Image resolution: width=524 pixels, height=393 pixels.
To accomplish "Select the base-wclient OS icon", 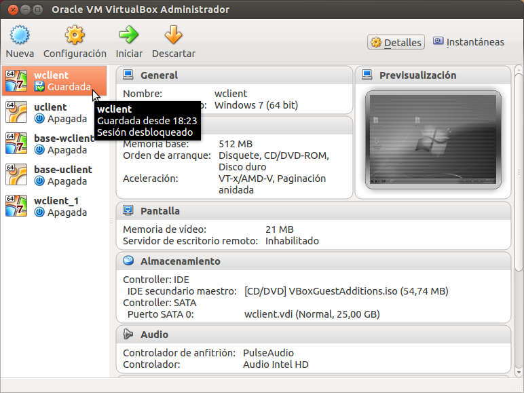I will coord(16,143).
